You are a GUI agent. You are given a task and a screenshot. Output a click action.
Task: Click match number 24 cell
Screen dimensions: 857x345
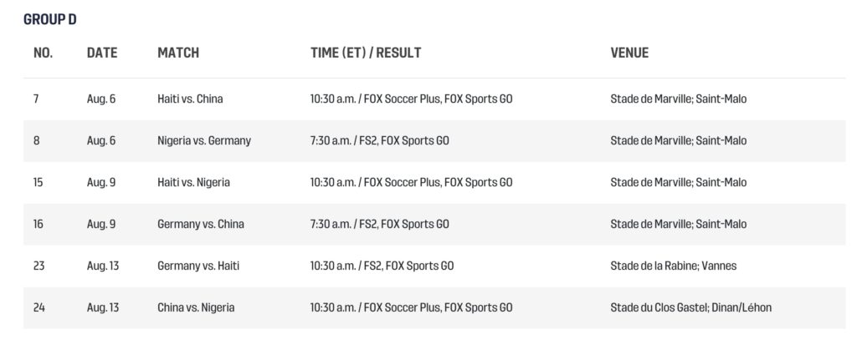click(x=38, y=307)
